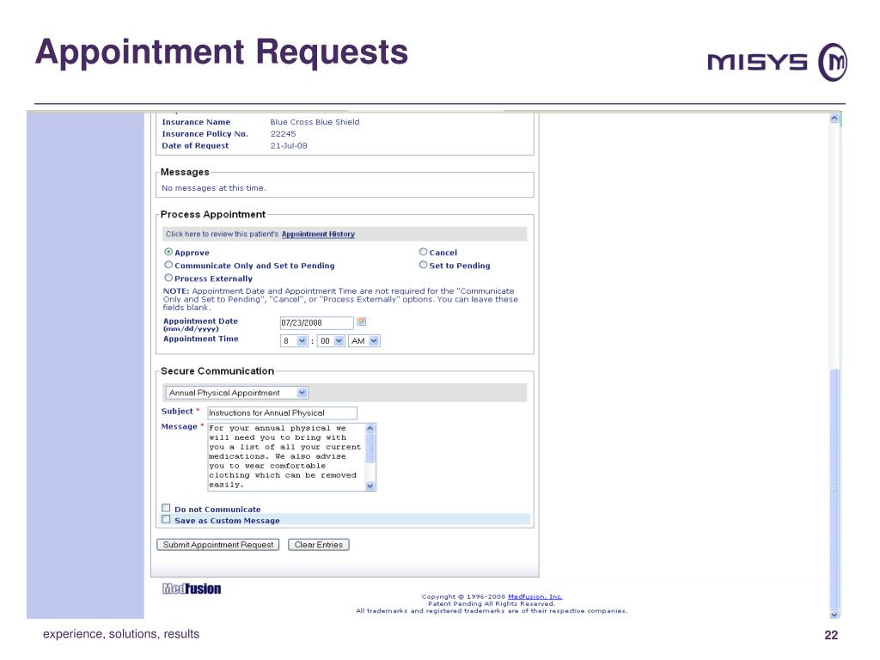Screen dimensions: 880x660
Task: Click the policy number 22245
Action: point(283,133)
